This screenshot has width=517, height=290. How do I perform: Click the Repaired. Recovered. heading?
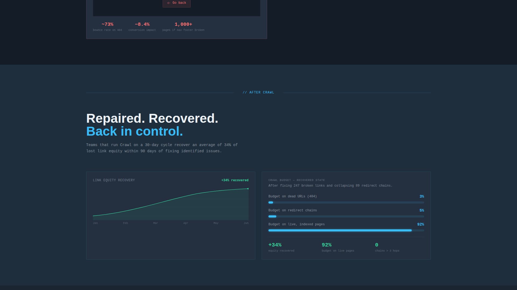152,118
